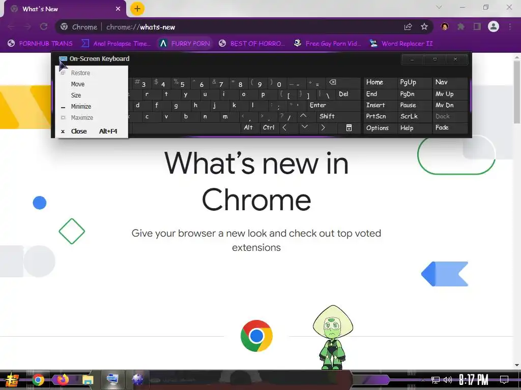
Task: Choose Close Alt+F4 in the system menu
Action: click(x=92, y=132)
